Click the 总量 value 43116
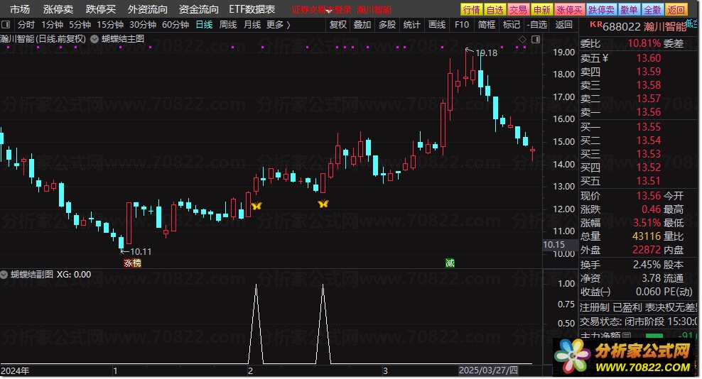The image size is (702, 379). 647,236
